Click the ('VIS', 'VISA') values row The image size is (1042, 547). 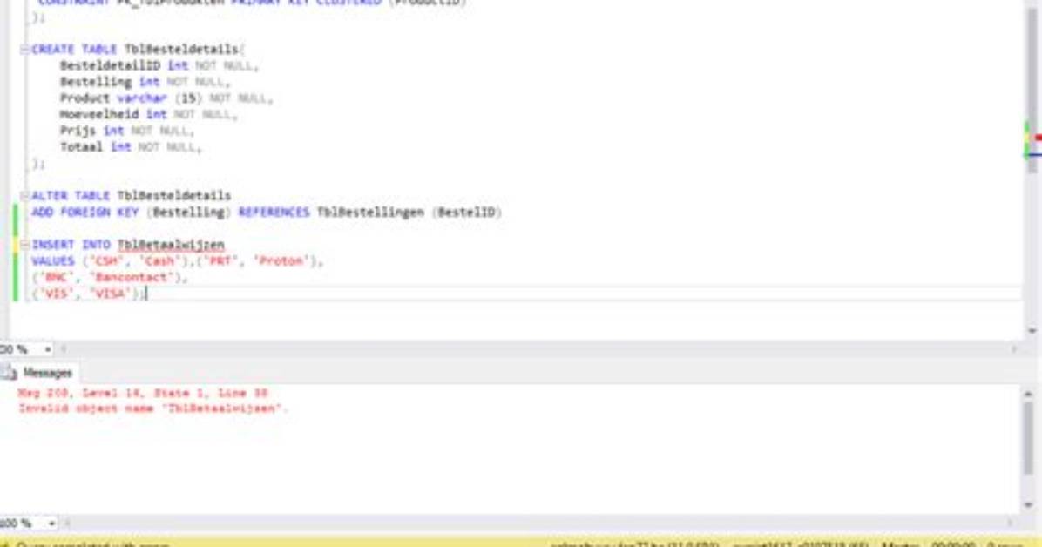[88, 294]
